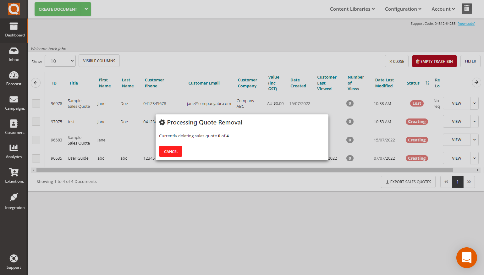
Task: Check the row checkbox for quote 96978
Action: pos(36,103)
